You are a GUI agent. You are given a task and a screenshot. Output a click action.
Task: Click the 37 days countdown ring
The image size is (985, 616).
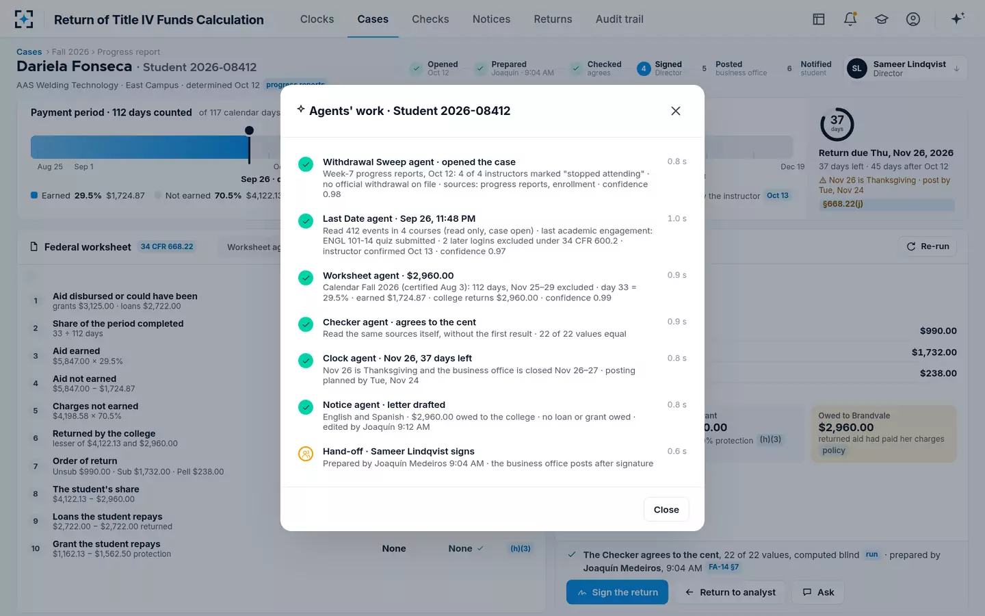[837, 125]
